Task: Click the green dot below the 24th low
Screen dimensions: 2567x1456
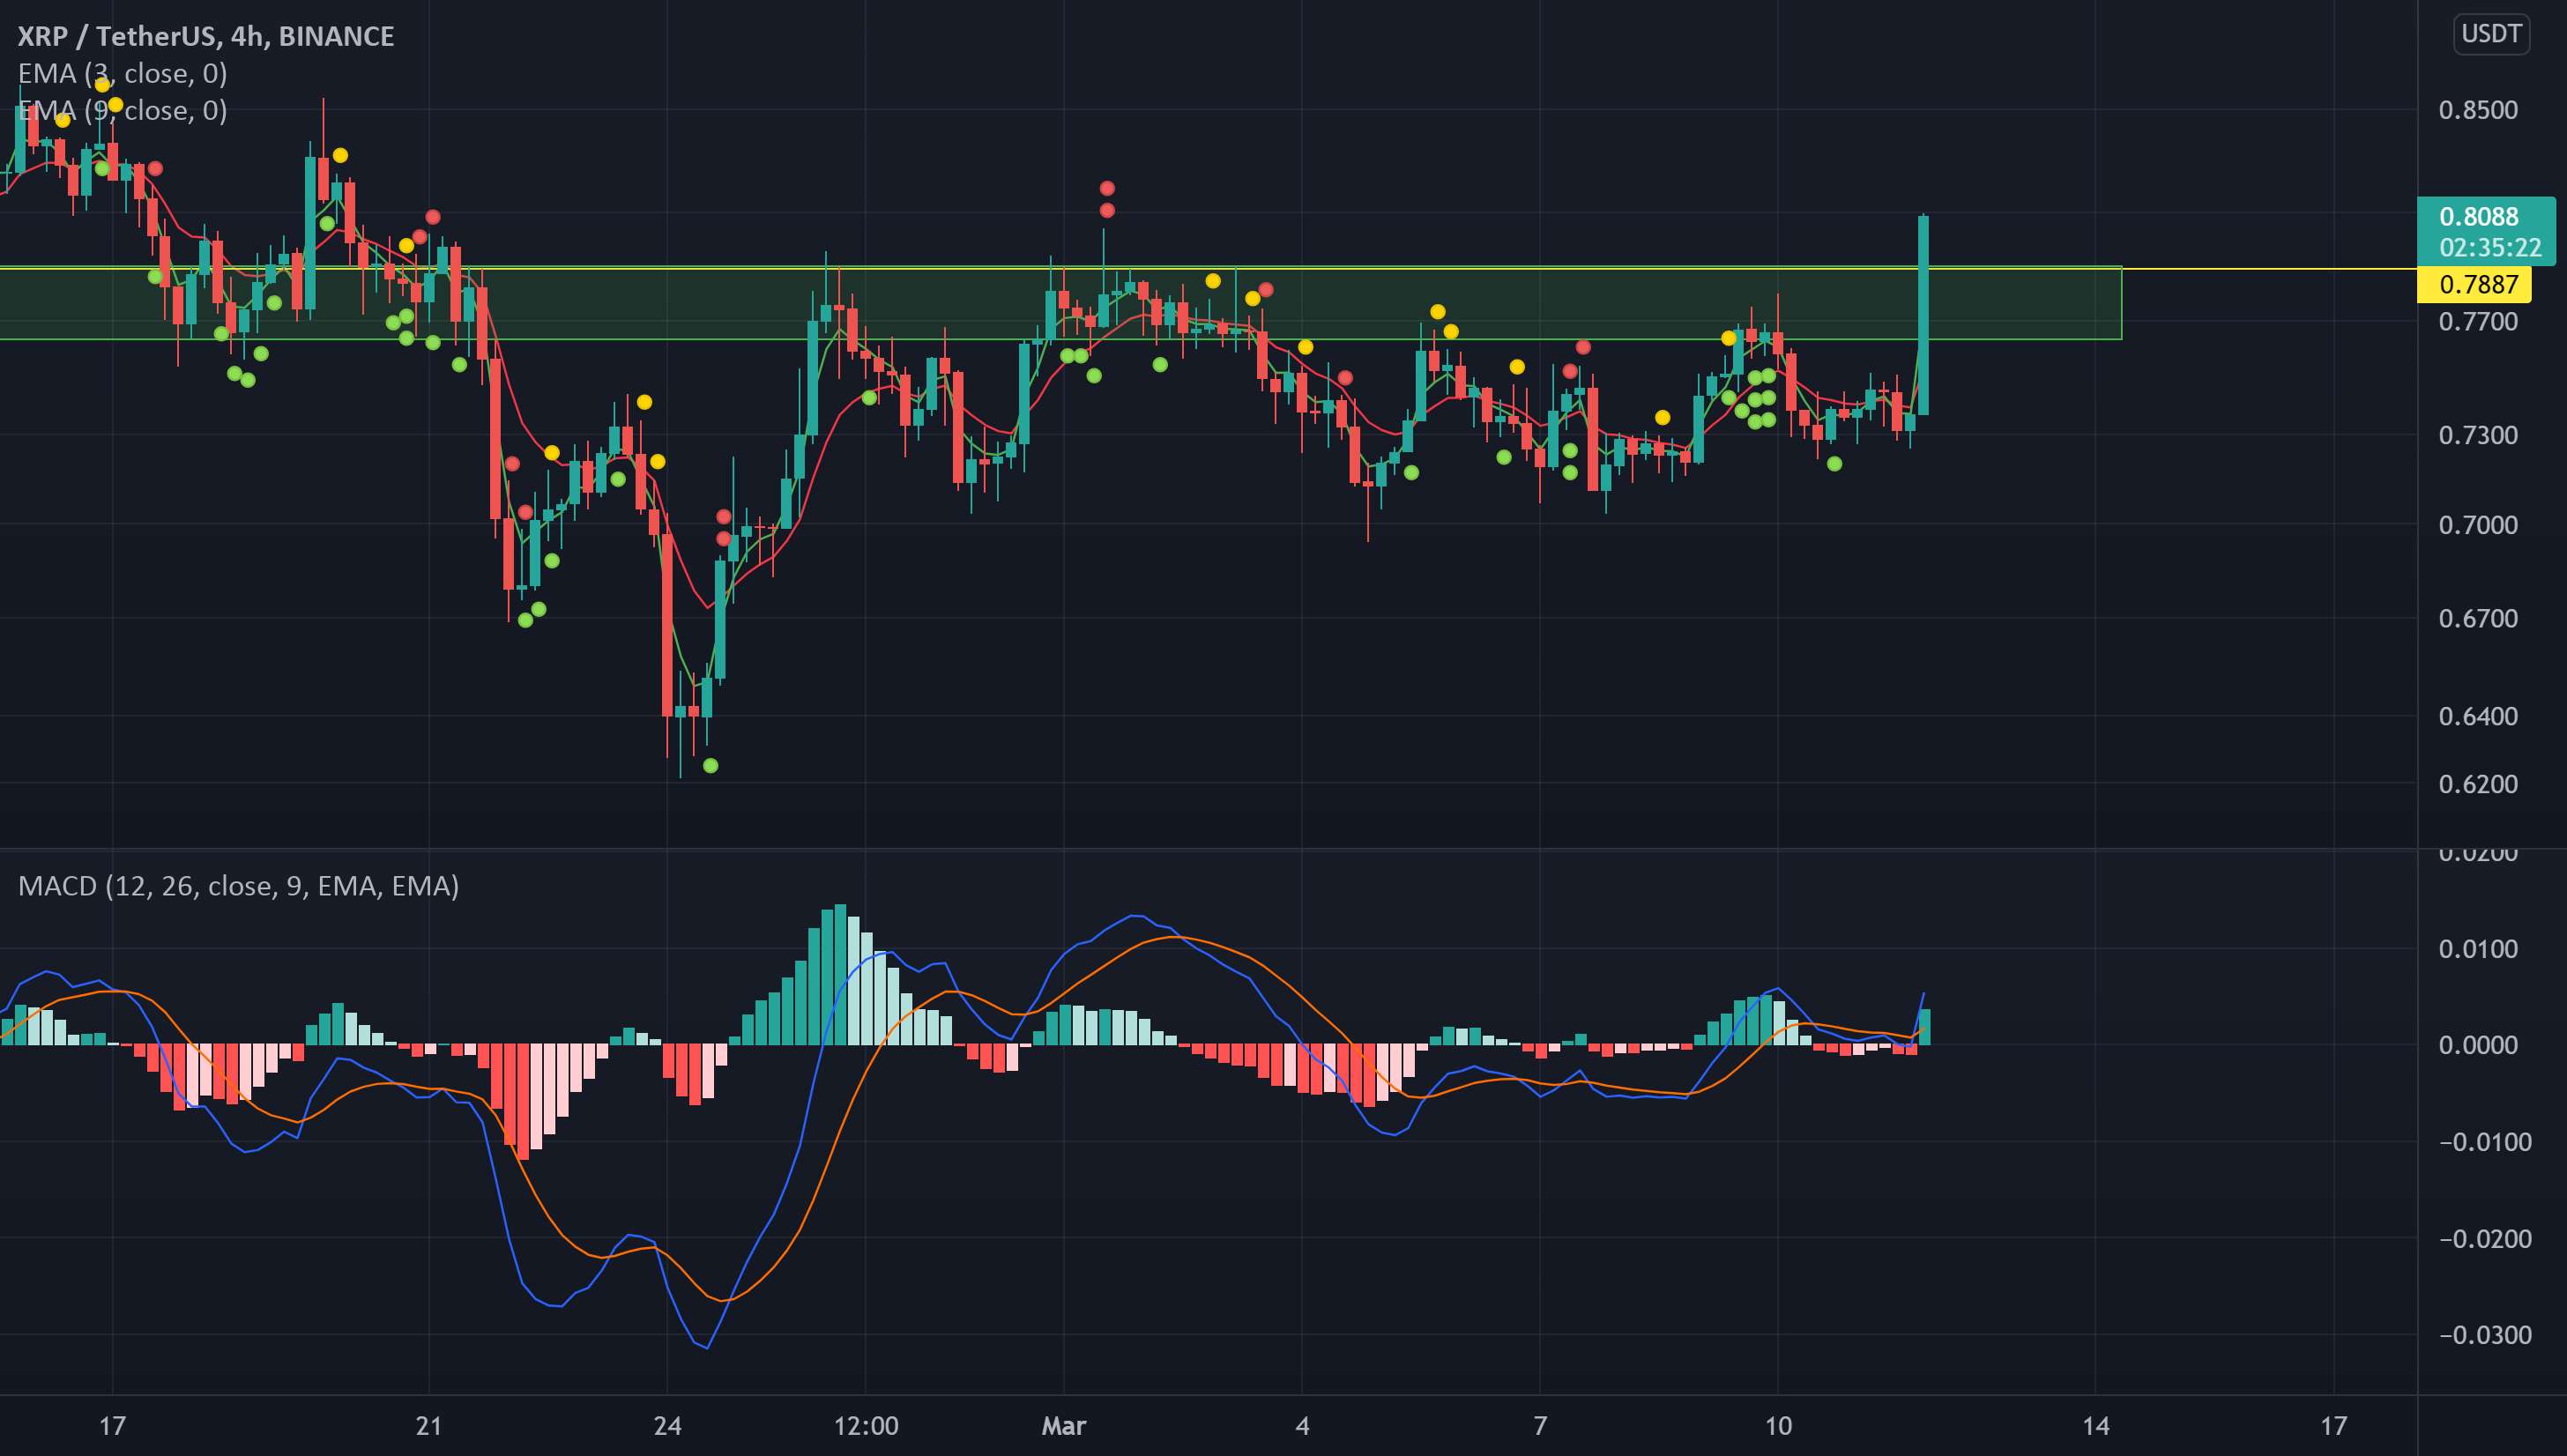Action: click(x=710, y=766)
